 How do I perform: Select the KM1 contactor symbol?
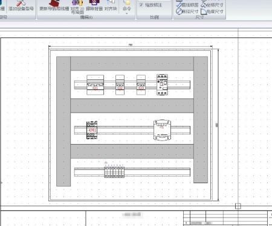92,130
